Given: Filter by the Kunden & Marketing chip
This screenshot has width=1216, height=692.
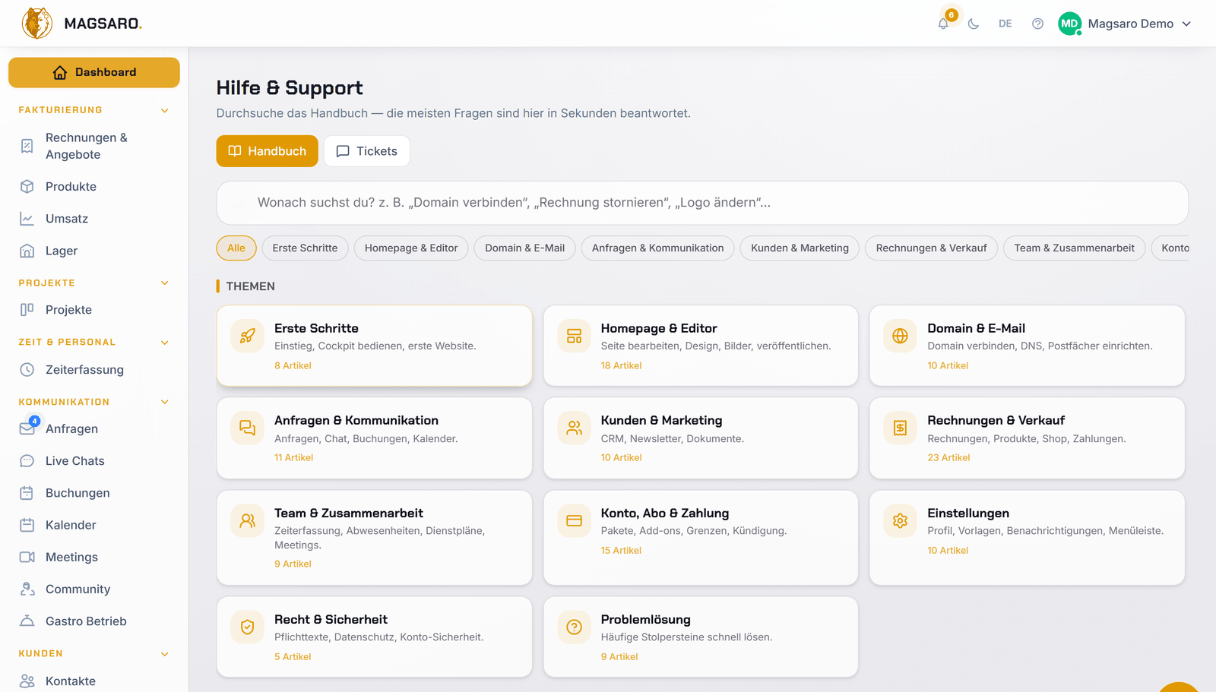Looking at the screenshot, I should click(x=800, y=248).
